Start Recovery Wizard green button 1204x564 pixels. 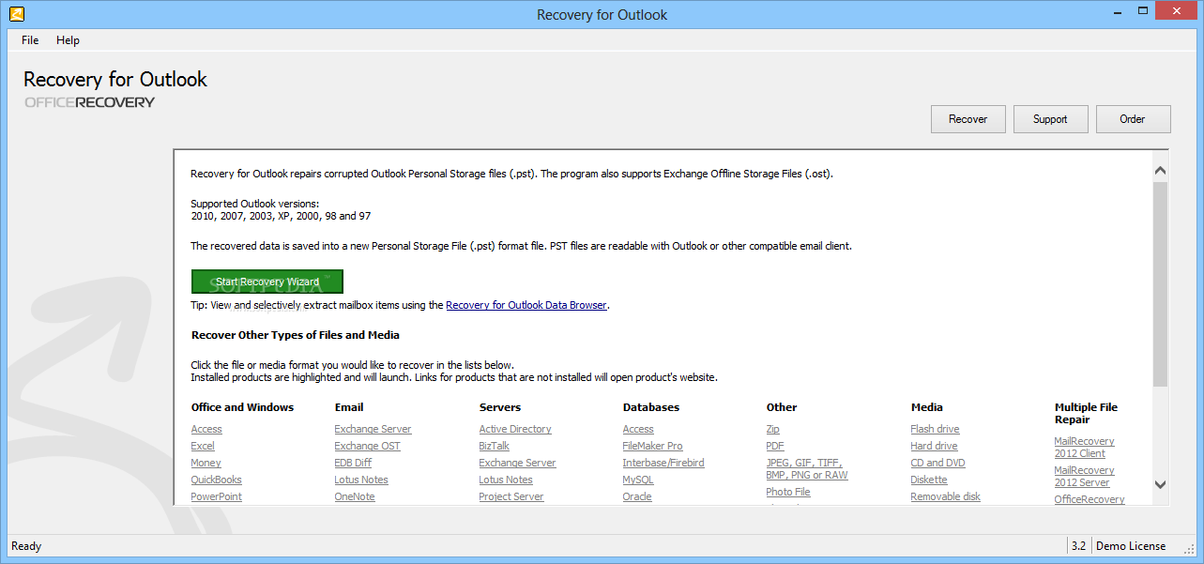(267, 282)
